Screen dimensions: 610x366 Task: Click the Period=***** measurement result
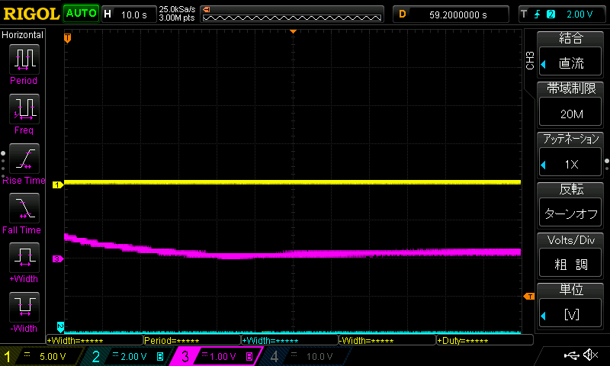point(192,340)
